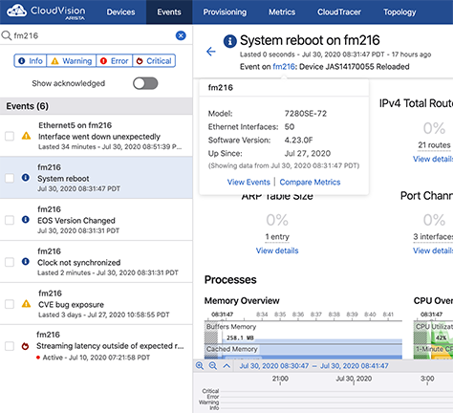The height and width of the screenshot is (413, 453).
Task: Collapse the timeline with the up chevron
Action: (226, 366)
